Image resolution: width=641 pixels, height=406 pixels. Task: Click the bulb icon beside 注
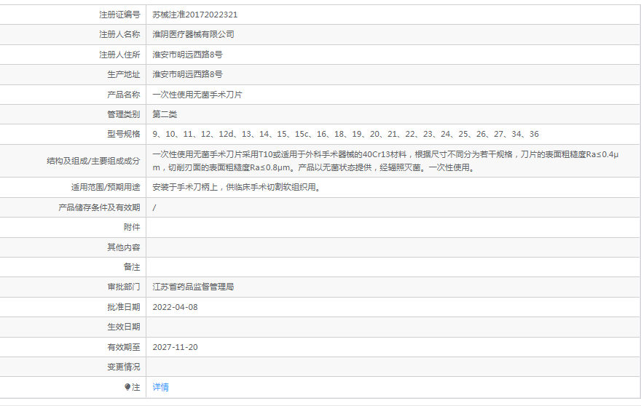pyautogui.click(x=127, y=387)
